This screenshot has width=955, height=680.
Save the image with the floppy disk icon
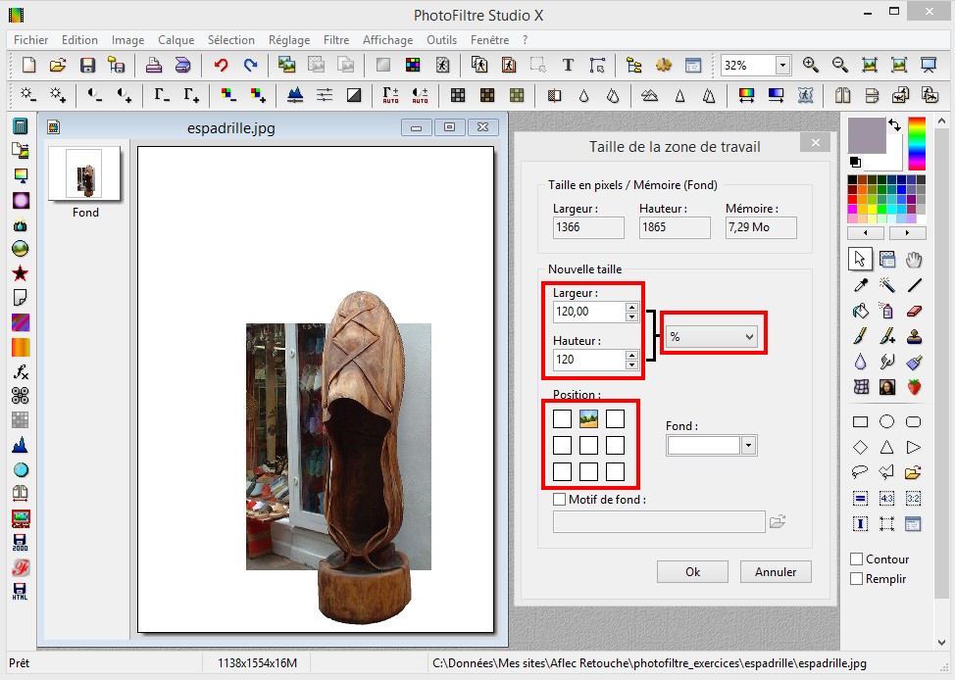pos(87,65)
